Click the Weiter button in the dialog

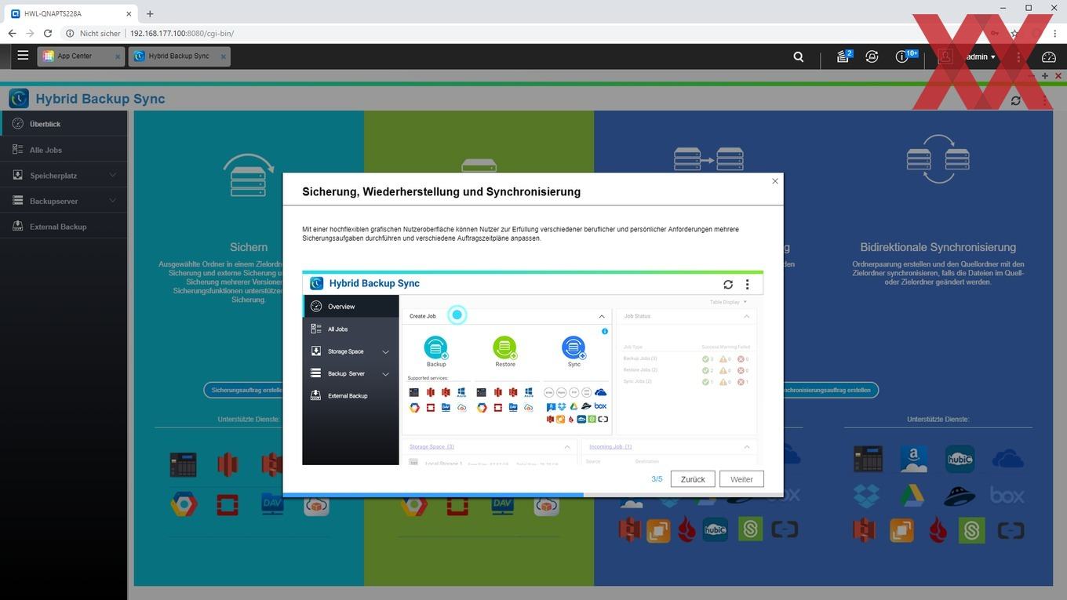tap(741, 479)
